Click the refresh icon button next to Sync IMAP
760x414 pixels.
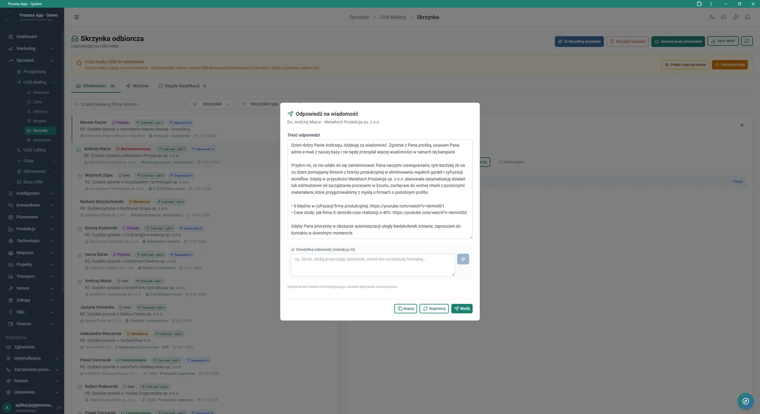click(747, 41)
